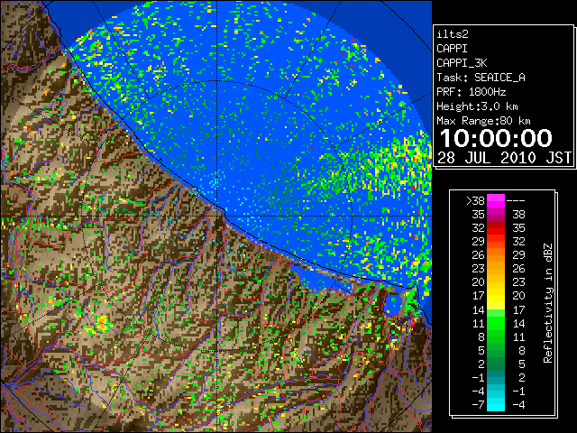577x433 pixels.
Task: Click the 'CAPPI_3K' product label
Action: click(462, 63)
